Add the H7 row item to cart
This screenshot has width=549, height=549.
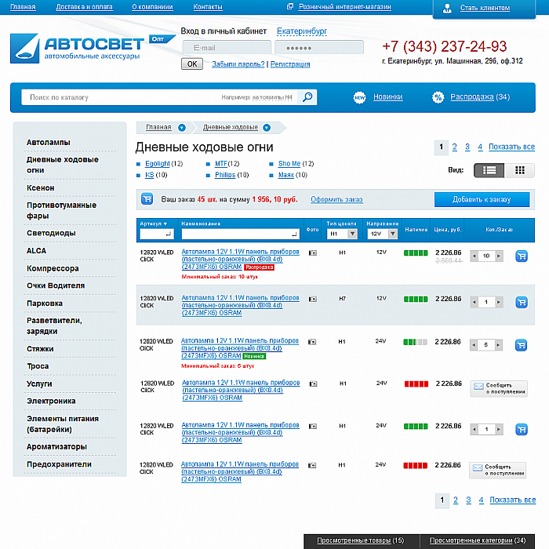tap(522, 302)
